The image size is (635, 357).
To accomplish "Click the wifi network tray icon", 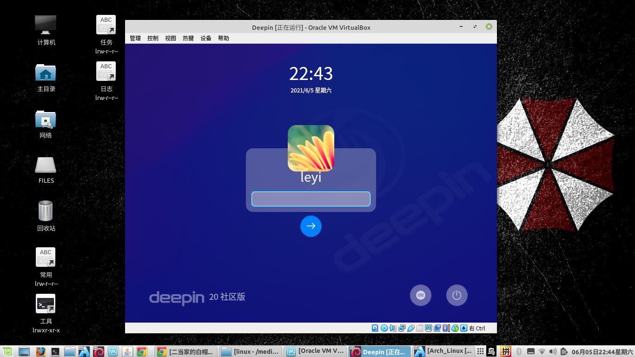I will (x=542, y=351).
